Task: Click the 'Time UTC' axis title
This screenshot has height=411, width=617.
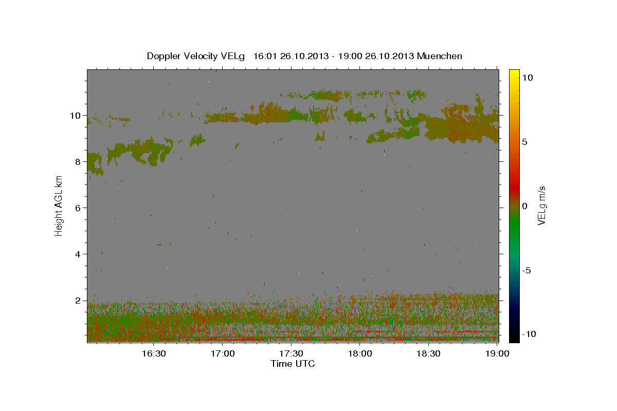Action: click(x=293, y=364)
